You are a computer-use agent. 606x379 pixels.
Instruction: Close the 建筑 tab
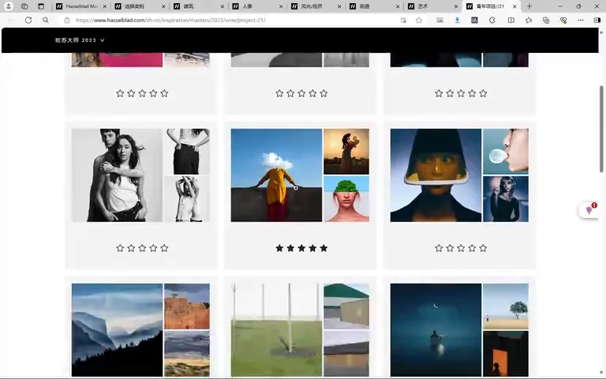pyautogui.click(x=223, y=6)
